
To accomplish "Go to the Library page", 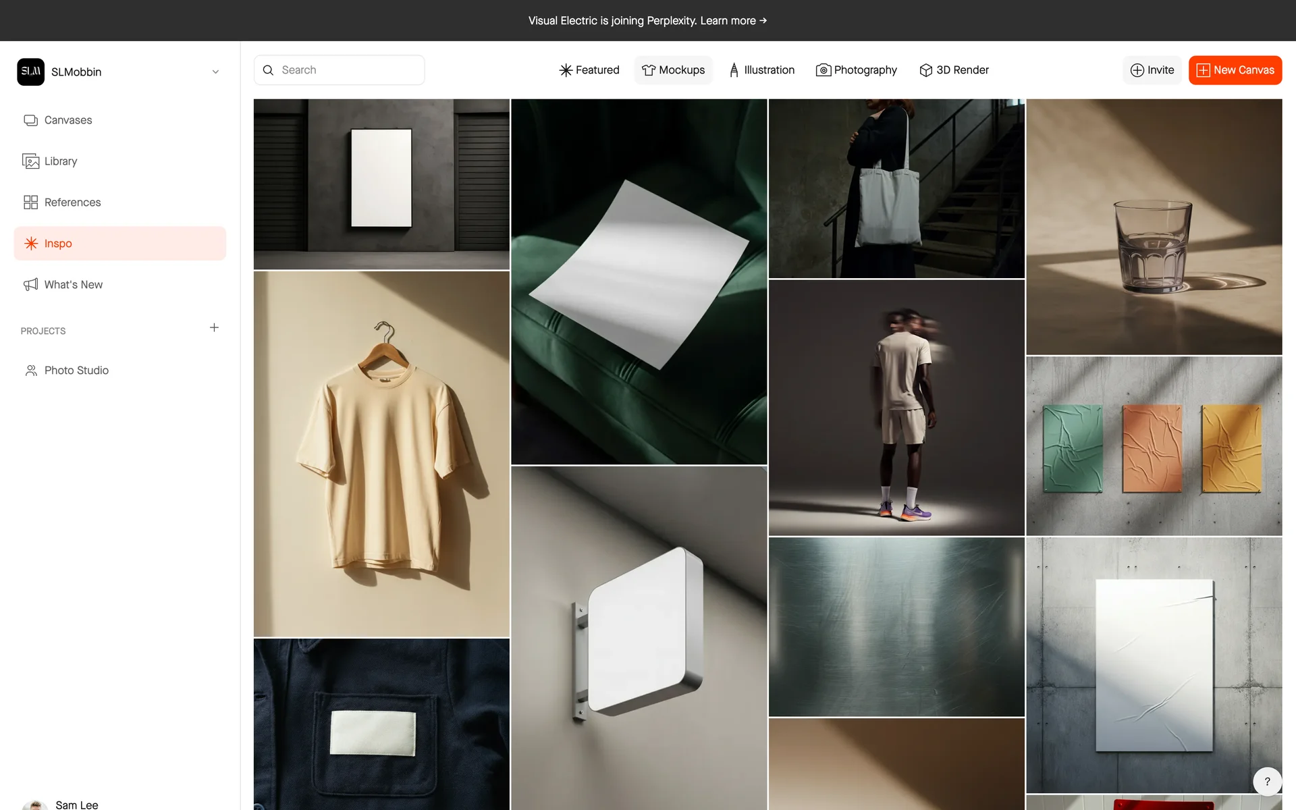I will 60,161.
